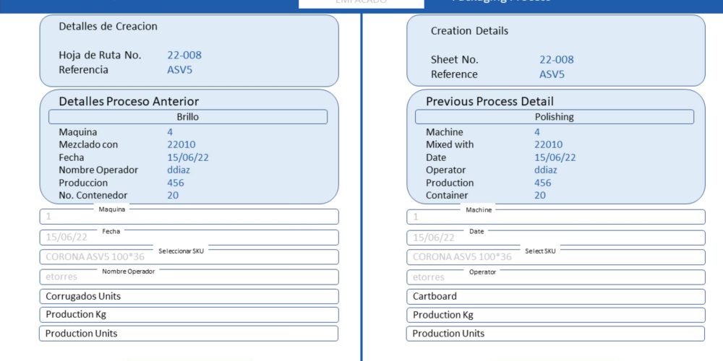Click the Sheet No. value 22-008
The width and height of the screenshot is (723, 361).
pos(556,60)
